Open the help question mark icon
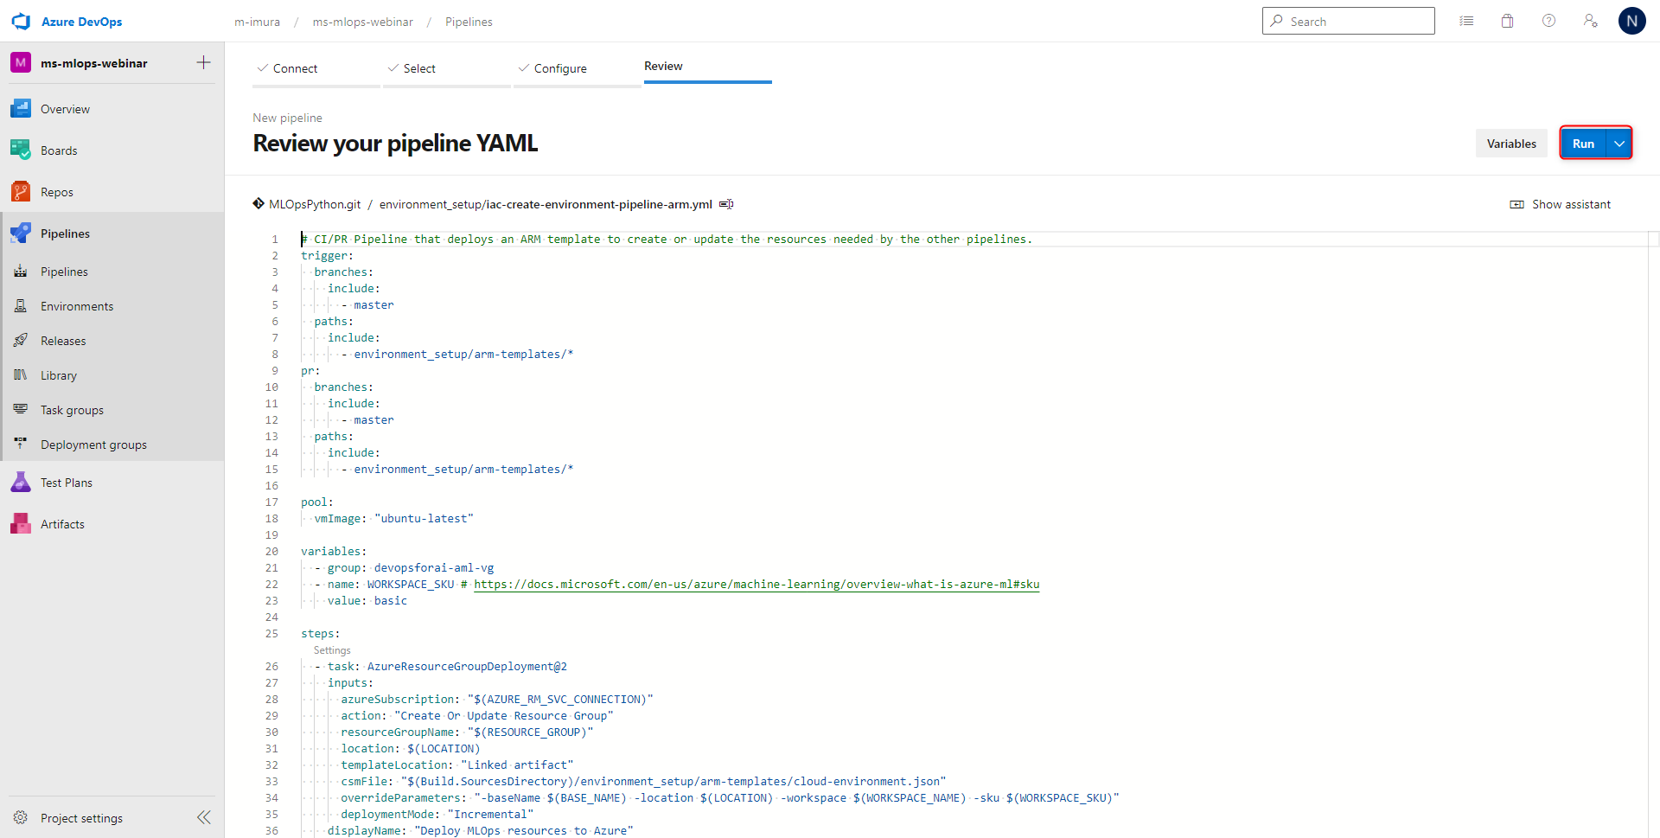Image resolution: width=1660 pixels, height=838 pixels. 1549,21
